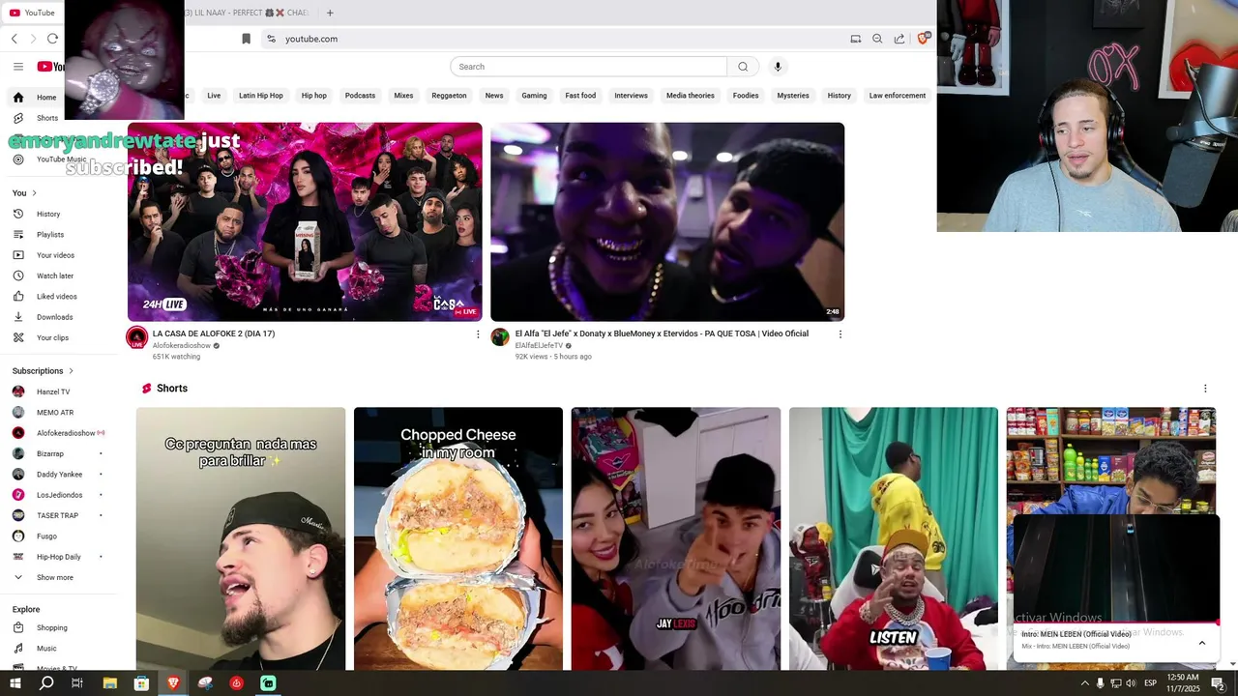Open Windows taskbar search
This screenshot has height=696, width=1238.
(46, 683)
